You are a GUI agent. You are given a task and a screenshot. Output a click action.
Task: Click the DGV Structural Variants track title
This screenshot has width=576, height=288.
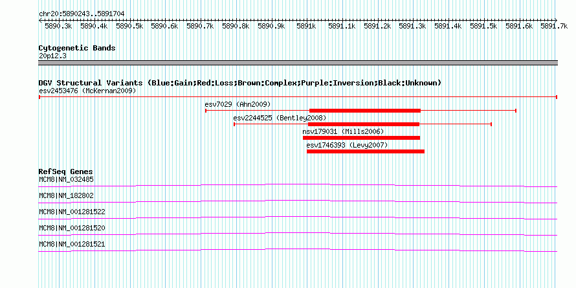click(240, 83)
